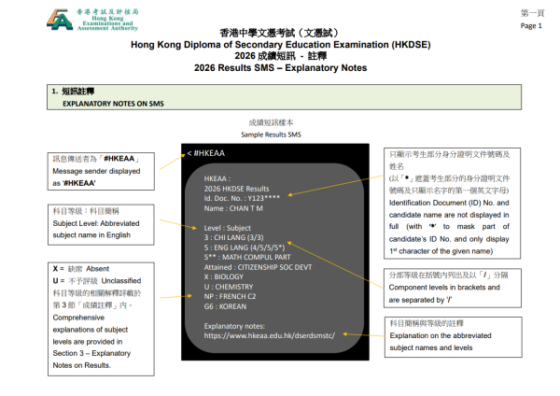Click the 'Name : CHAN T M' line
Image resolution: width=560 pixels, height=396 pixels.
click(233, 208)
